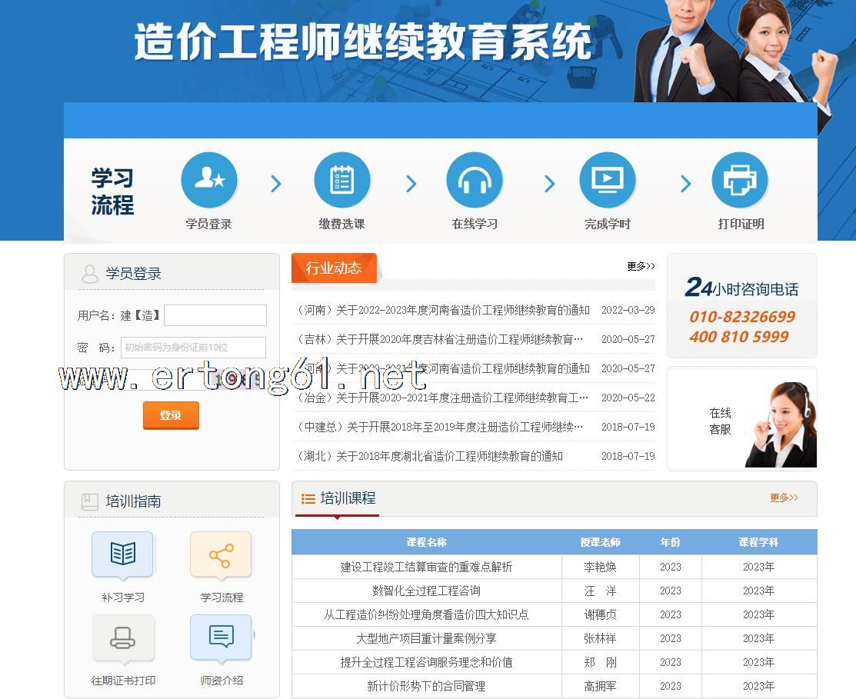Click the 用户名 input field

tap(215, 315)
